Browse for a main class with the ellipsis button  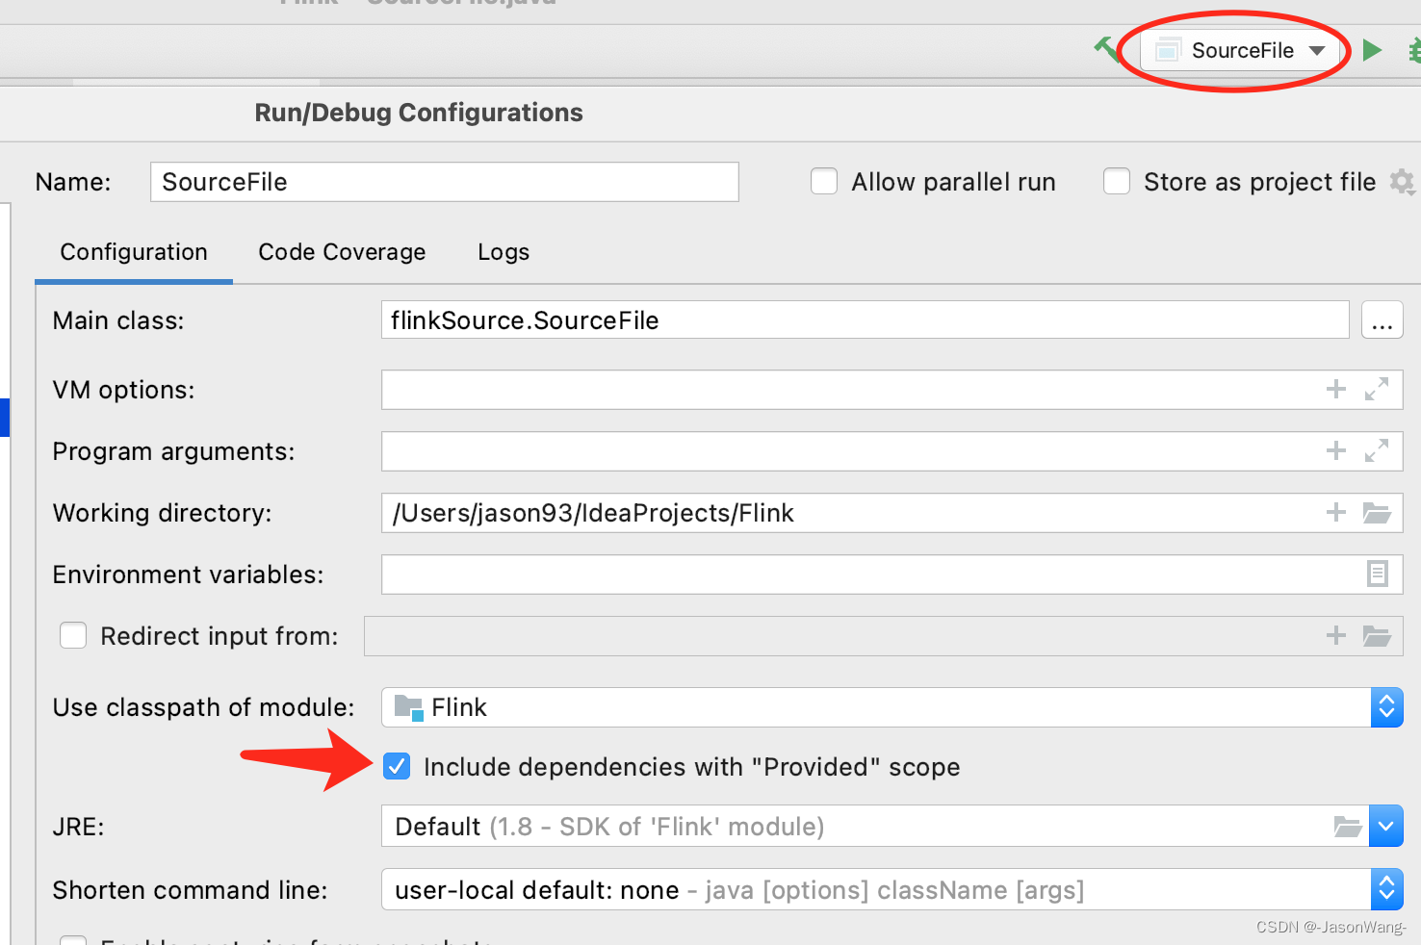[1382, 320]
